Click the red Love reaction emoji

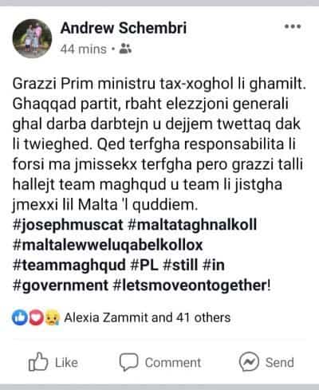(36, 317)
